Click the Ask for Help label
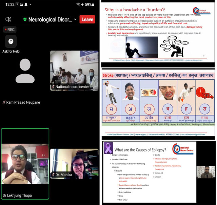 tap(11, 52)
